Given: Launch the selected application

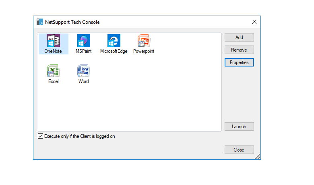Looking at the screenshot, I should pos(239,127).
